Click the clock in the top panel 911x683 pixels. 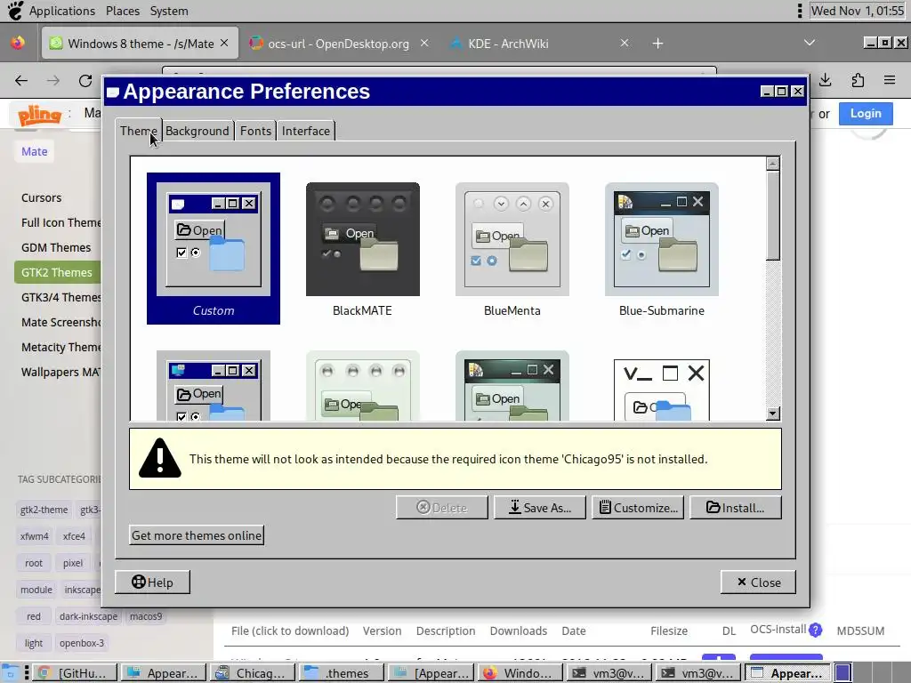[x=857, y=11]
